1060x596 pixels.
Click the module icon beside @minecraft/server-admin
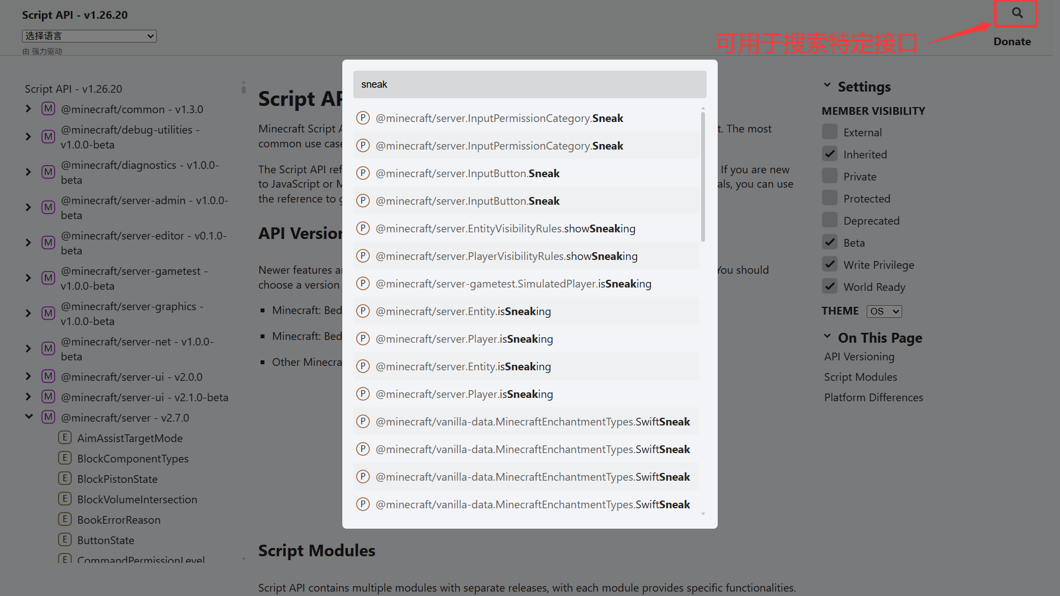(49, 207)
